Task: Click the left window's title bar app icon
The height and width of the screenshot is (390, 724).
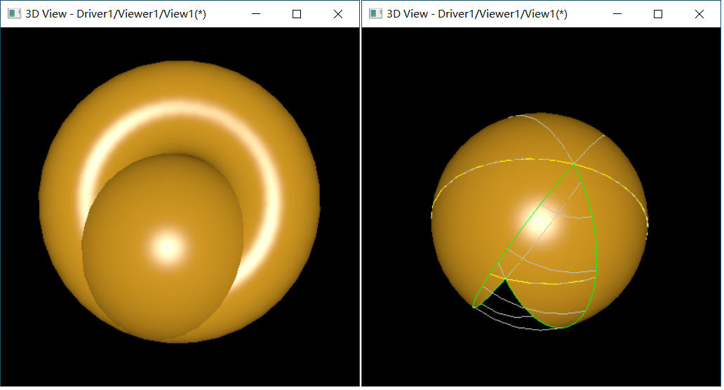Action: [x=13, y=14]
